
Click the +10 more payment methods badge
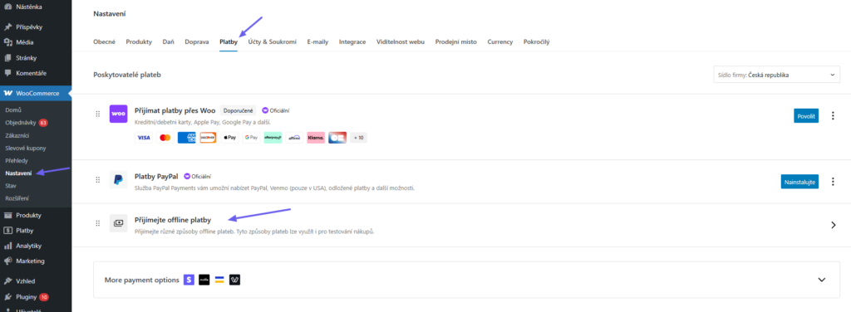pos(359,138)
